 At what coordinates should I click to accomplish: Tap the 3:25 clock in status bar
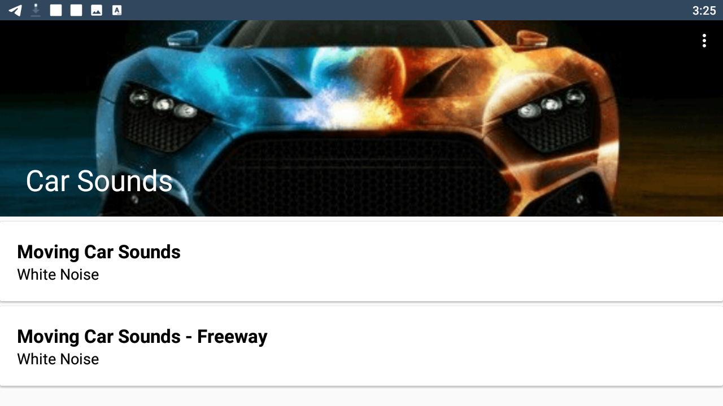[704, 10]
